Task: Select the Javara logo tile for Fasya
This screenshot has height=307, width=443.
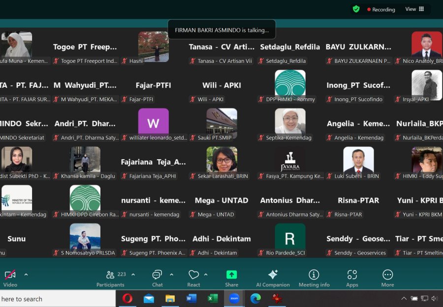Action: pos(290,161)
